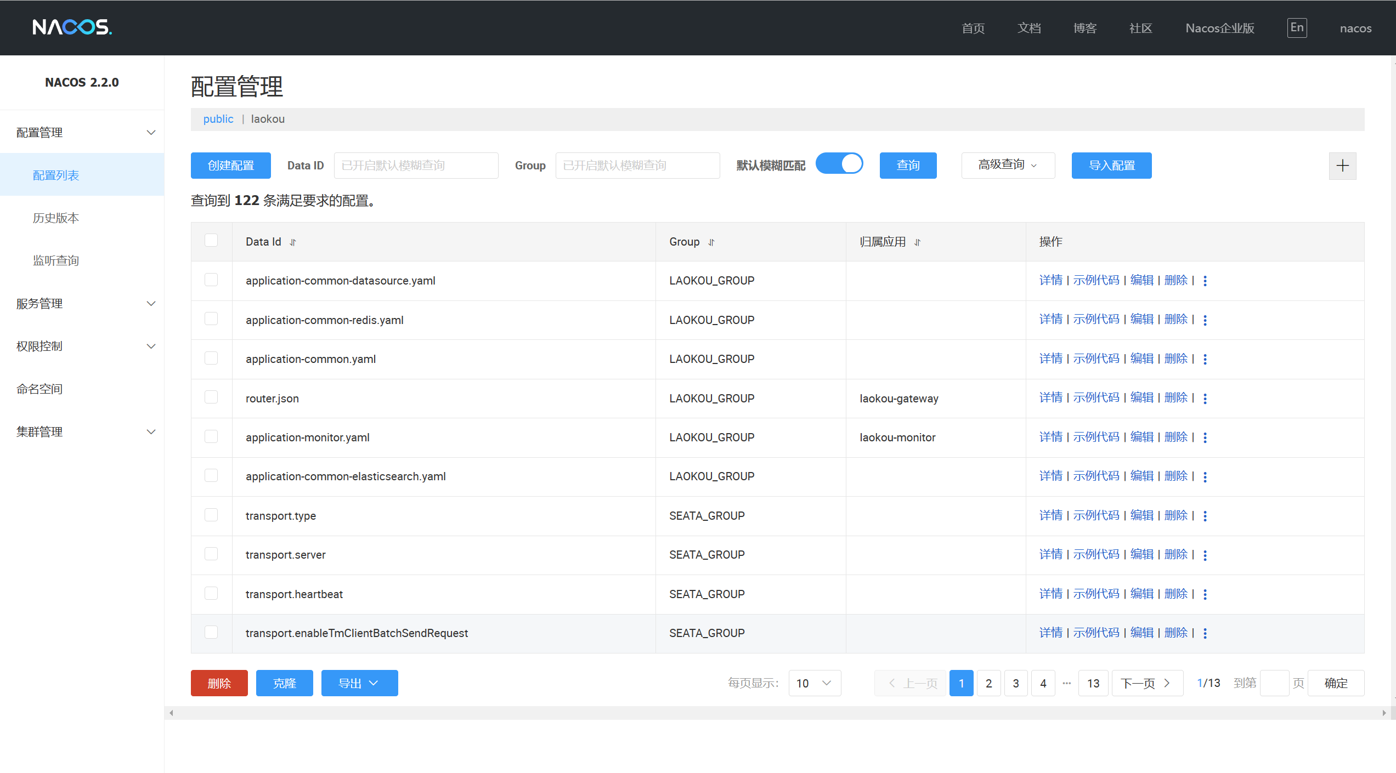Image resolution: width=1396 pixels, height=773 pixels.
Task: Open more actions for transport.type row
Action: pyautogui.click(x=1205, y=516)
